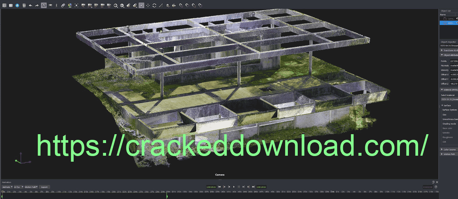This screenshot has height=199, width=458.
Task: Click the Smoothness label in material options
Action: [x=450, y=119]
